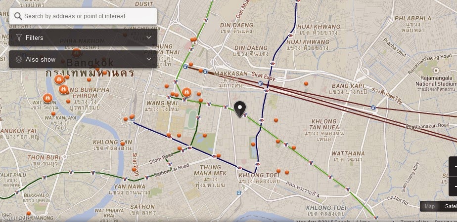Click the Sathon Tai Road label

[171, 170]
